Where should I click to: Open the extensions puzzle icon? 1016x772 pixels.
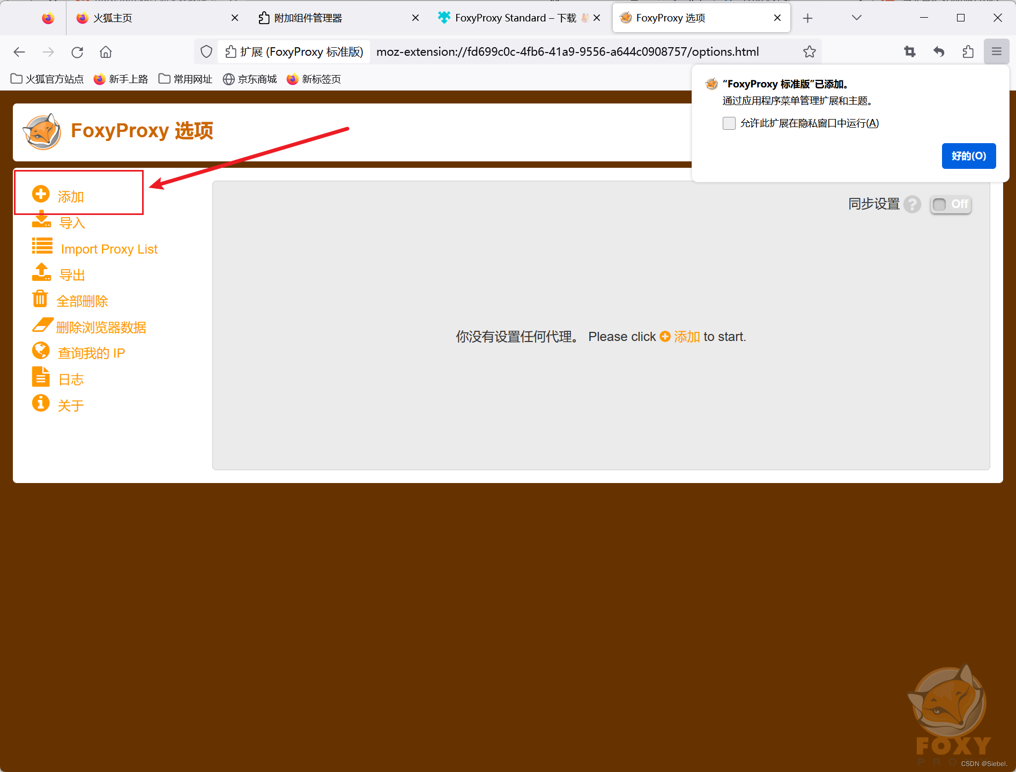pos(968,52)
